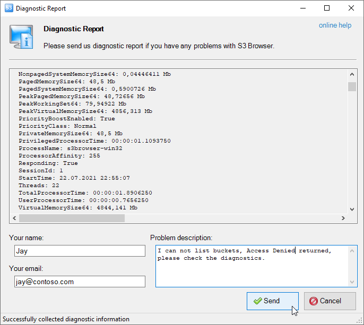Click the 'PrivilegedProcessorTime' line
The image size is (364, 325).
click(94, 141)
